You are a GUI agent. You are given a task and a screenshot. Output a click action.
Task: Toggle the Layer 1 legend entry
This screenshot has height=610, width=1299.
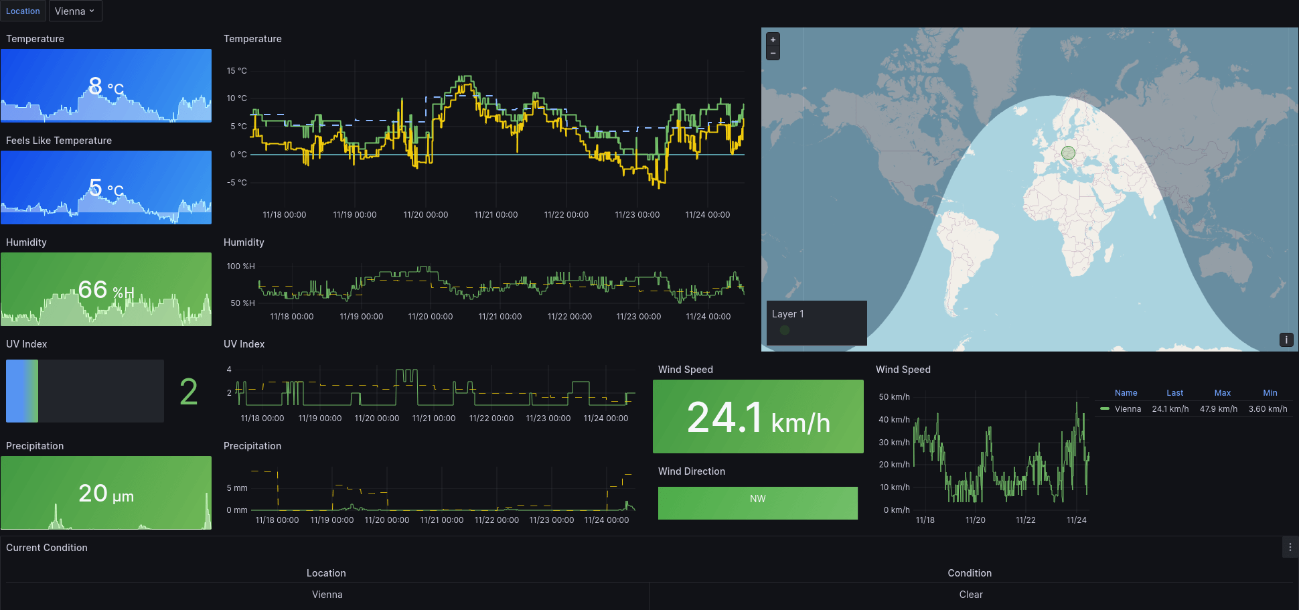click(787, 313)
